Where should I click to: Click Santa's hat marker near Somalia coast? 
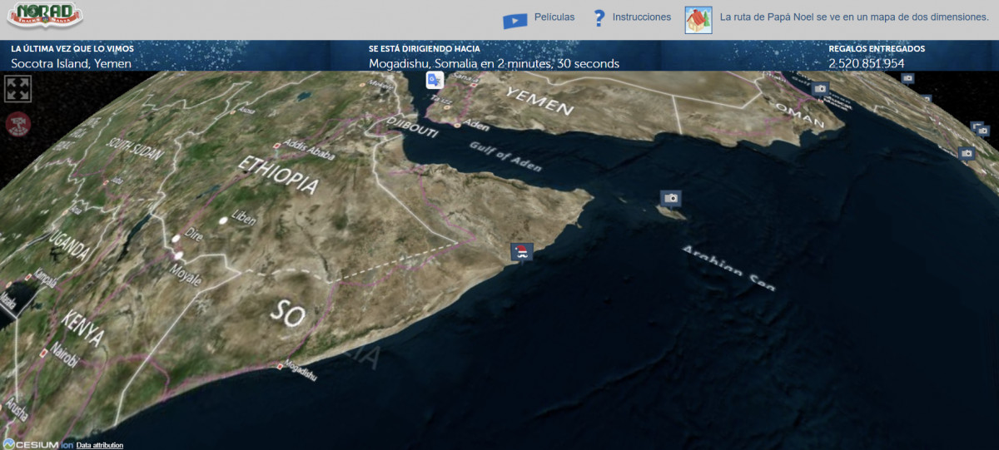pos(522,253)
